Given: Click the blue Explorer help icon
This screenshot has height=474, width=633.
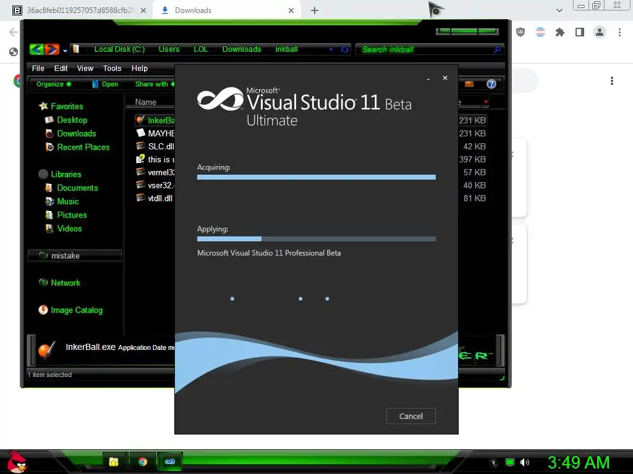Looking at the screenshot, I should coord(491,84).
